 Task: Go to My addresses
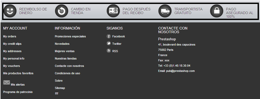point(12,51)
